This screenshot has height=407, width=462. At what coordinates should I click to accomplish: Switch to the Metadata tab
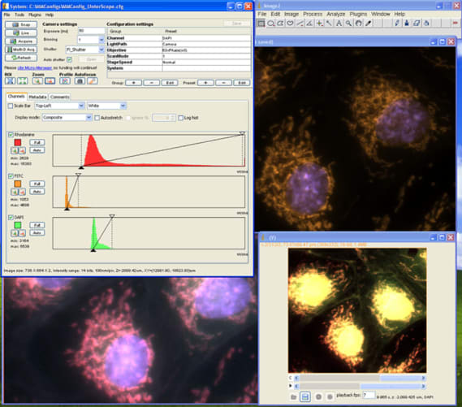[37, 97]
